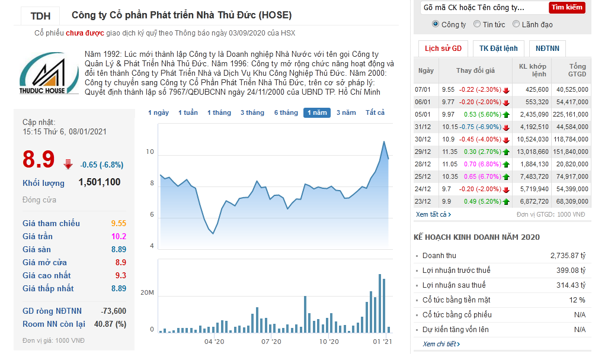This screenshot has width=608, height=354.
Task: Click the Giá thấp nhất label
Action: (x=48, y=288)
